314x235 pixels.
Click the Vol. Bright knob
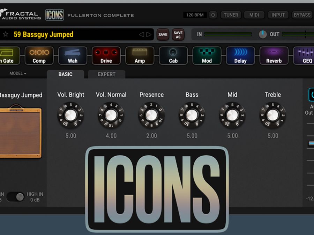coord(71,115)
